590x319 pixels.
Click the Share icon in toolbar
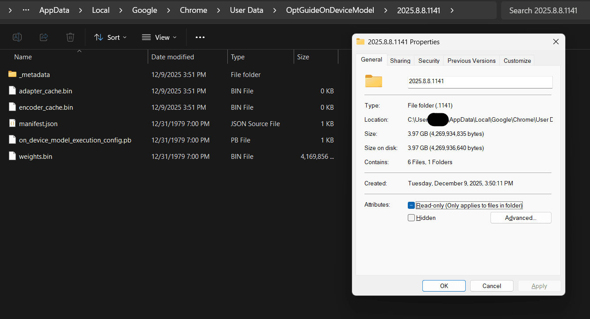tap(44, 37)
